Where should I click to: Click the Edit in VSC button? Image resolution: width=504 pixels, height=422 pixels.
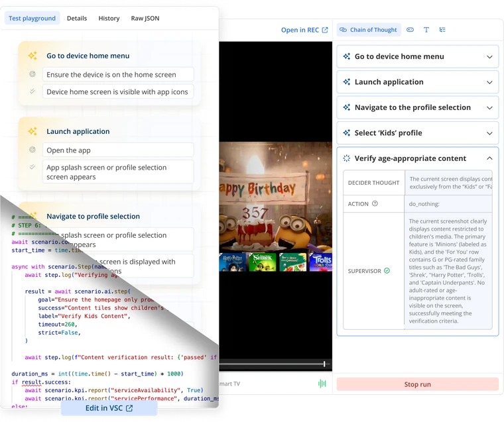(x=109, y=408)
